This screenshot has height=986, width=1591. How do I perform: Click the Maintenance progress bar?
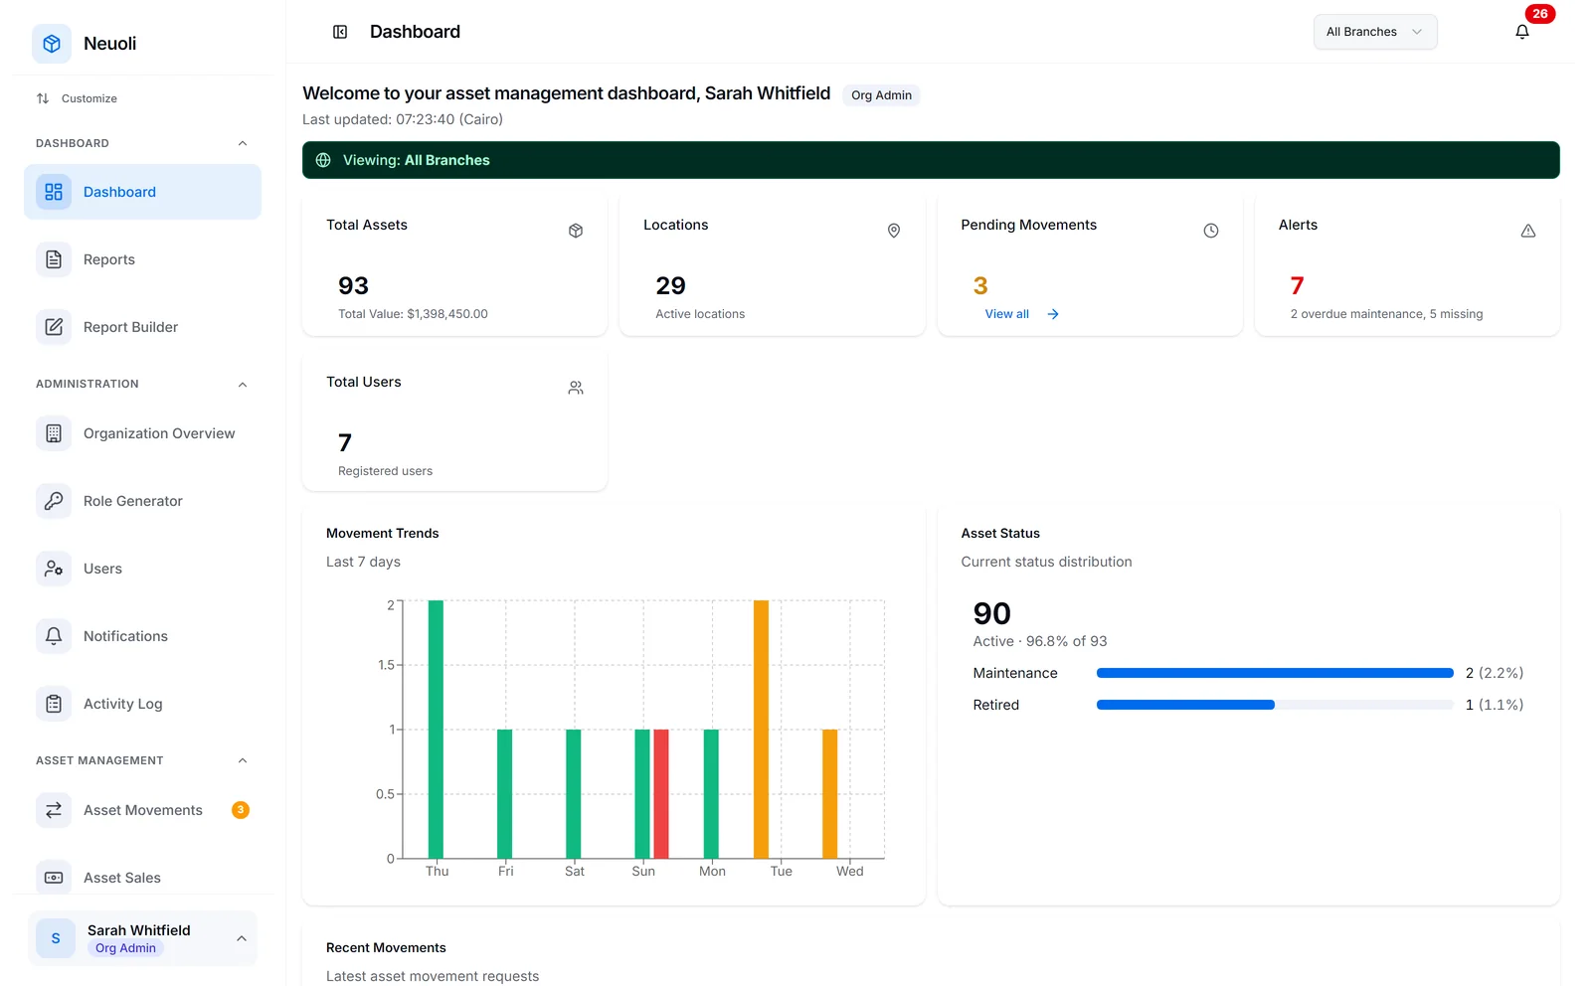tap(1275, 673)
